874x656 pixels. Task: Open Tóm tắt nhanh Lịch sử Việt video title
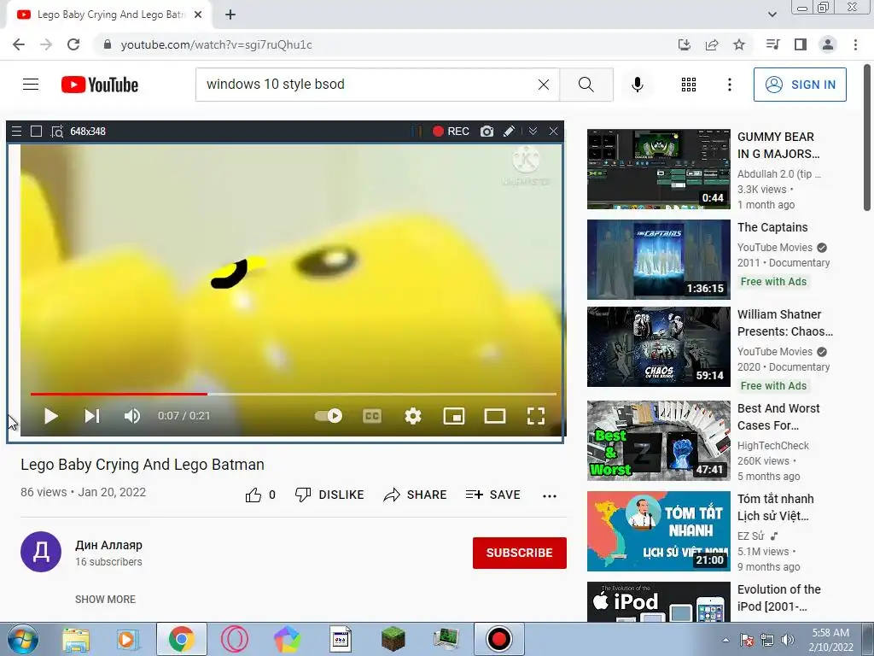(x=775, y=507)
